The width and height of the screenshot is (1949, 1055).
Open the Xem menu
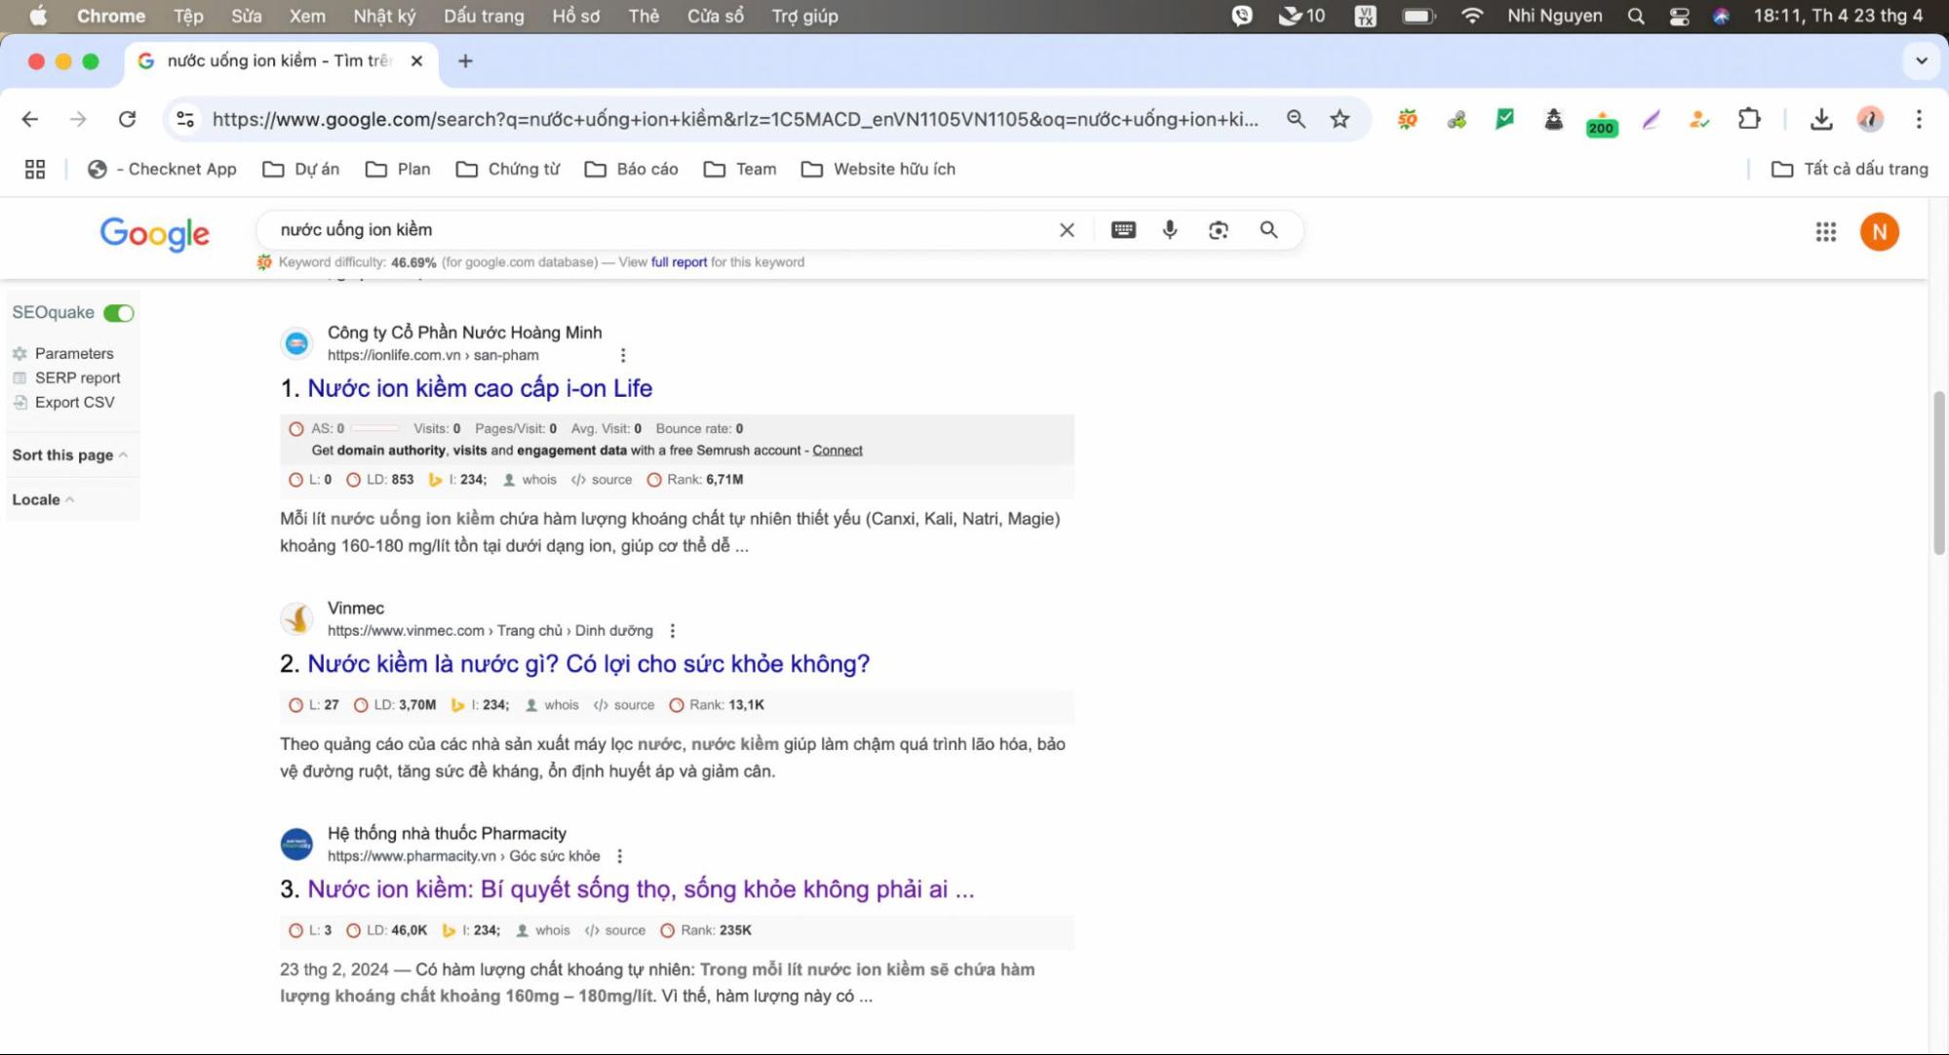coord(307,16)
